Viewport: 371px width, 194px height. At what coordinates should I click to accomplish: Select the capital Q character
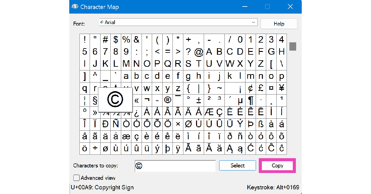point(168,64)
